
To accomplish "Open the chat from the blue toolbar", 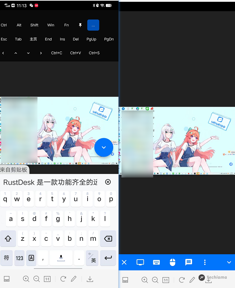I will 189,262.
